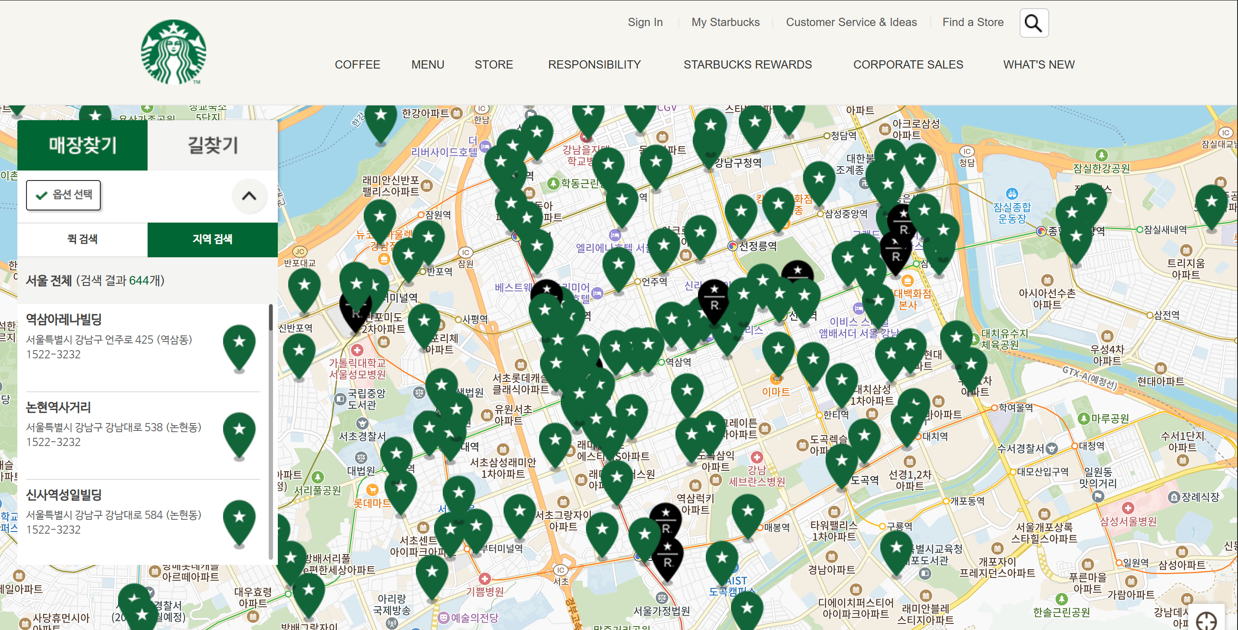The width and height of the screenshot is (1238, 630).
Task: Open the 퀵 검색 tab
Action: [x=82, y=240]
